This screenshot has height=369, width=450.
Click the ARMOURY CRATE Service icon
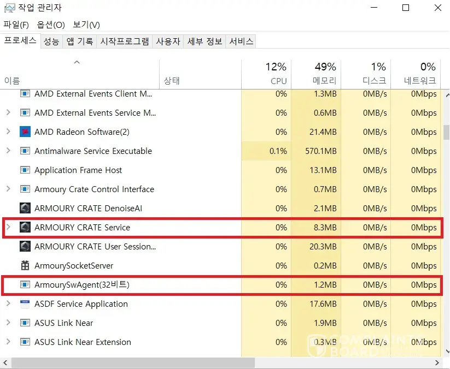coord(25,228)
